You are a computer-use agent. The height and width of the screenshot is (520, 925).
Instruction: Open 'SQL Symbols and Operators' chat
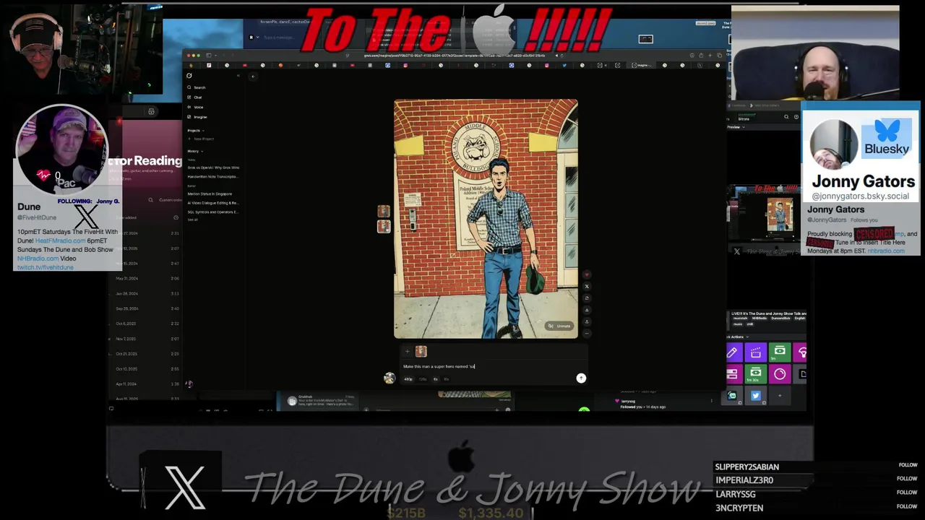point(212,212)
